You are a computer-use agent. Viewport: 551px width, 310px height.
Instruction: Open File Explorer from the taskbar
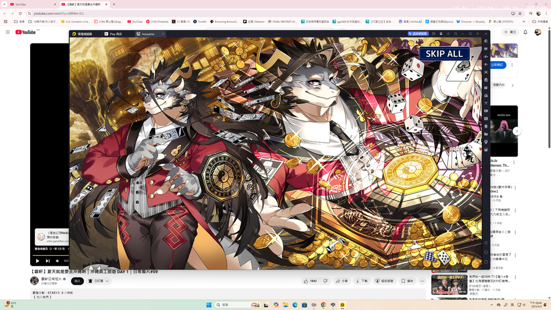tap(285, 305)
